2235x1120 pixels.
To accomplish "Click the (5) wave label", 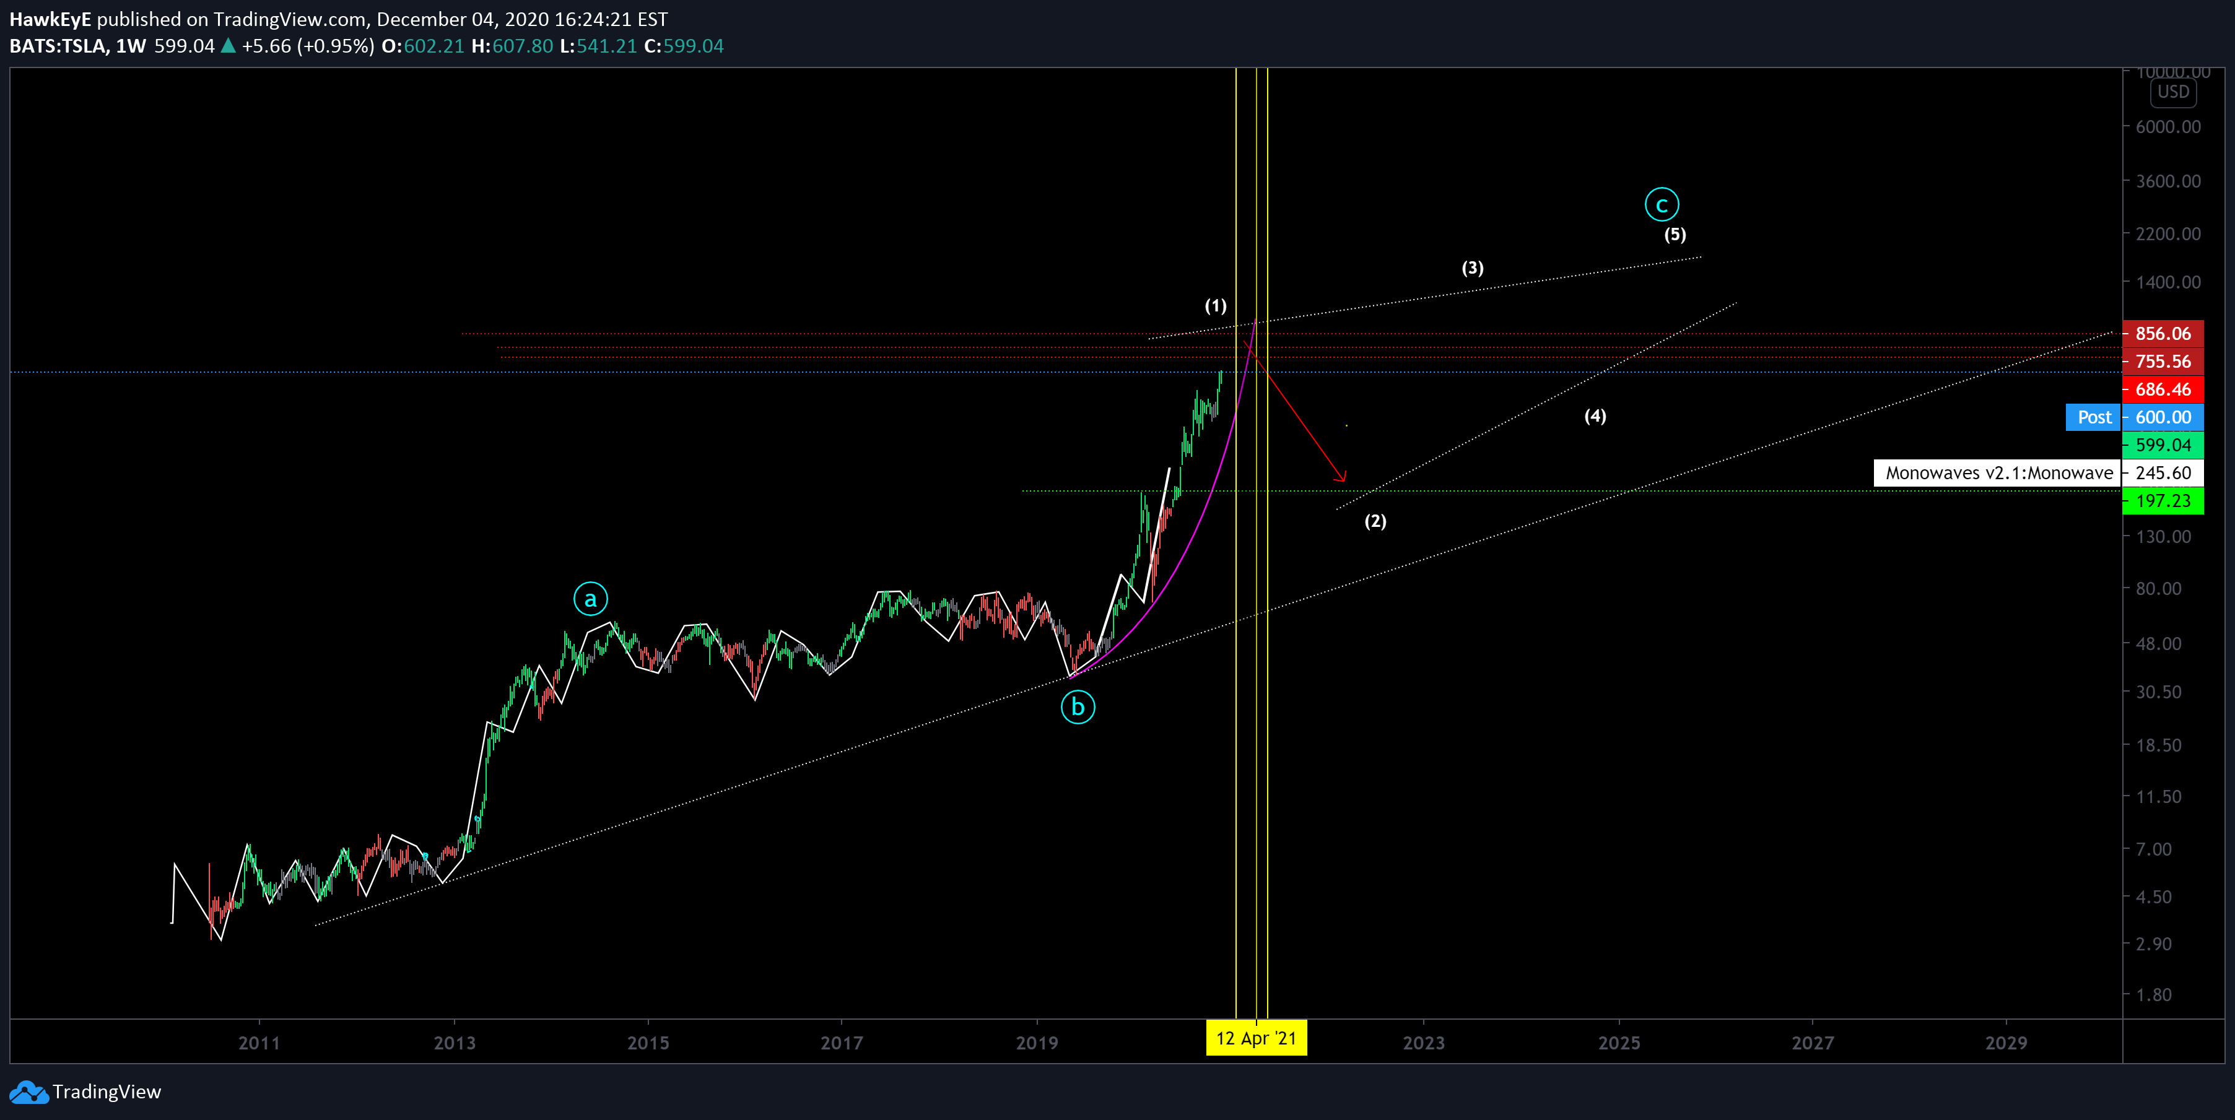I will 1675,234.
